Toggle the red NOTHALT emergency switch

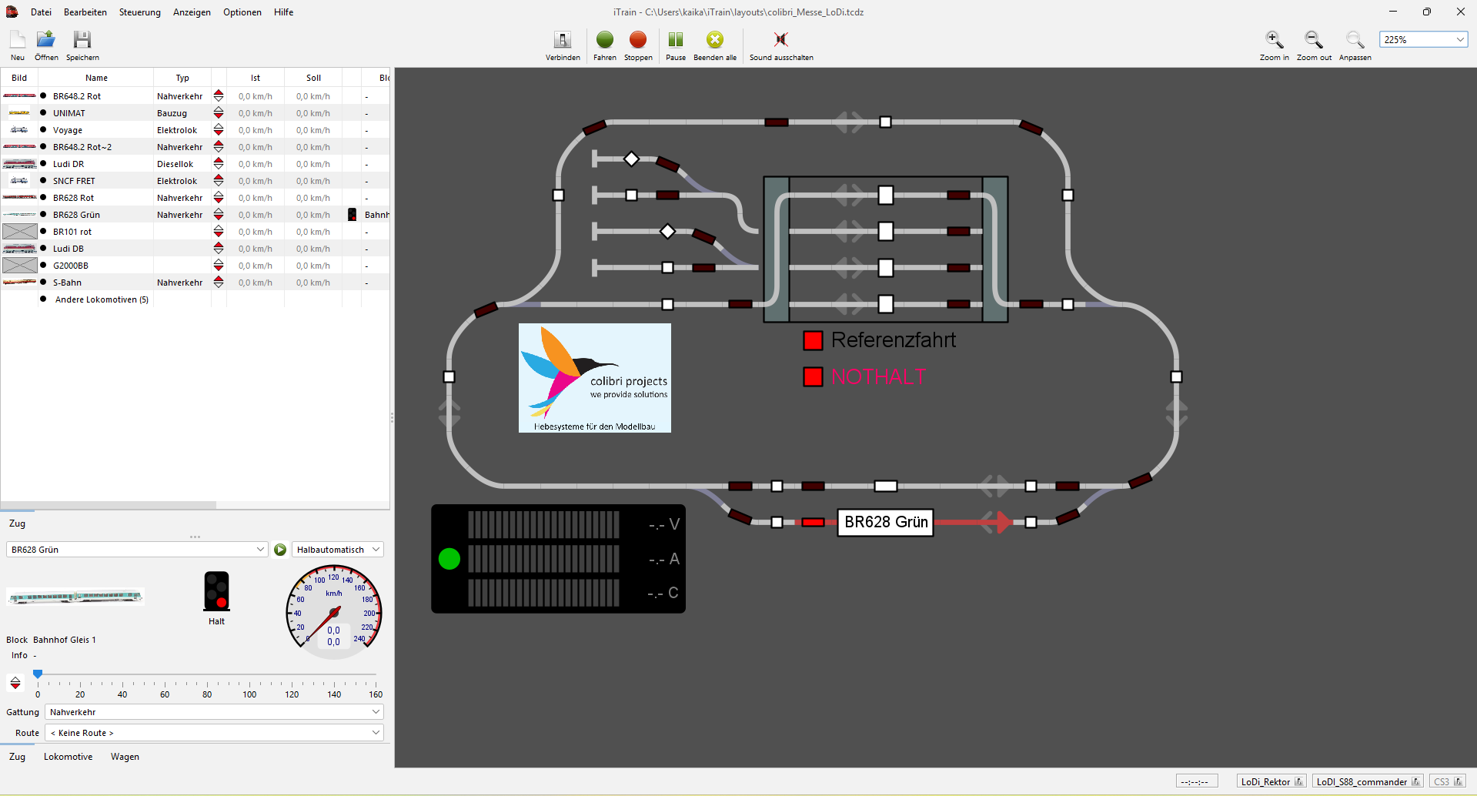(813, 377)
